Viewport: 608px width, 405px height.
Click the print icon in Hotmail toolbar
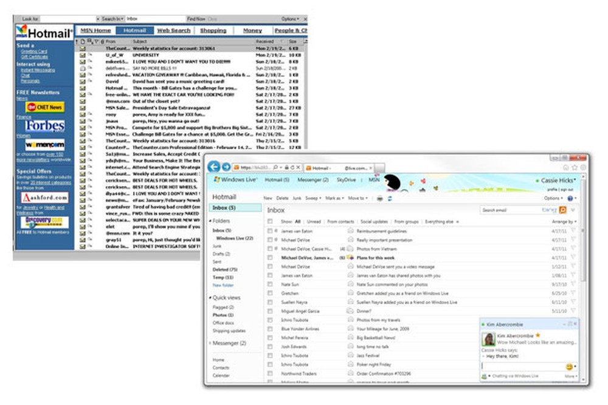pyautogui.click(x=379, y=198)
